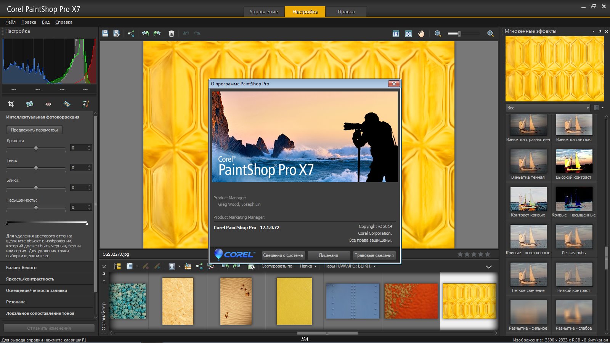610x343 pixels.
Task: Click the Organizer photo import icon
Action: [x=188, y=266]
